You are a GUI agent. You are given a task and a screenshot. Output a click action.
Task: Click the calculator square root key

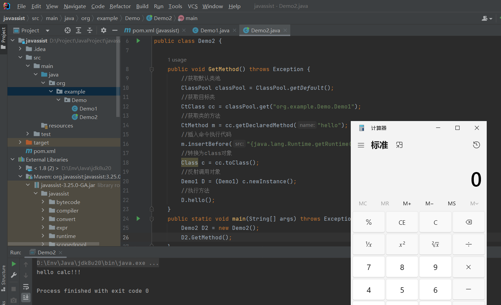pos(435,244)
